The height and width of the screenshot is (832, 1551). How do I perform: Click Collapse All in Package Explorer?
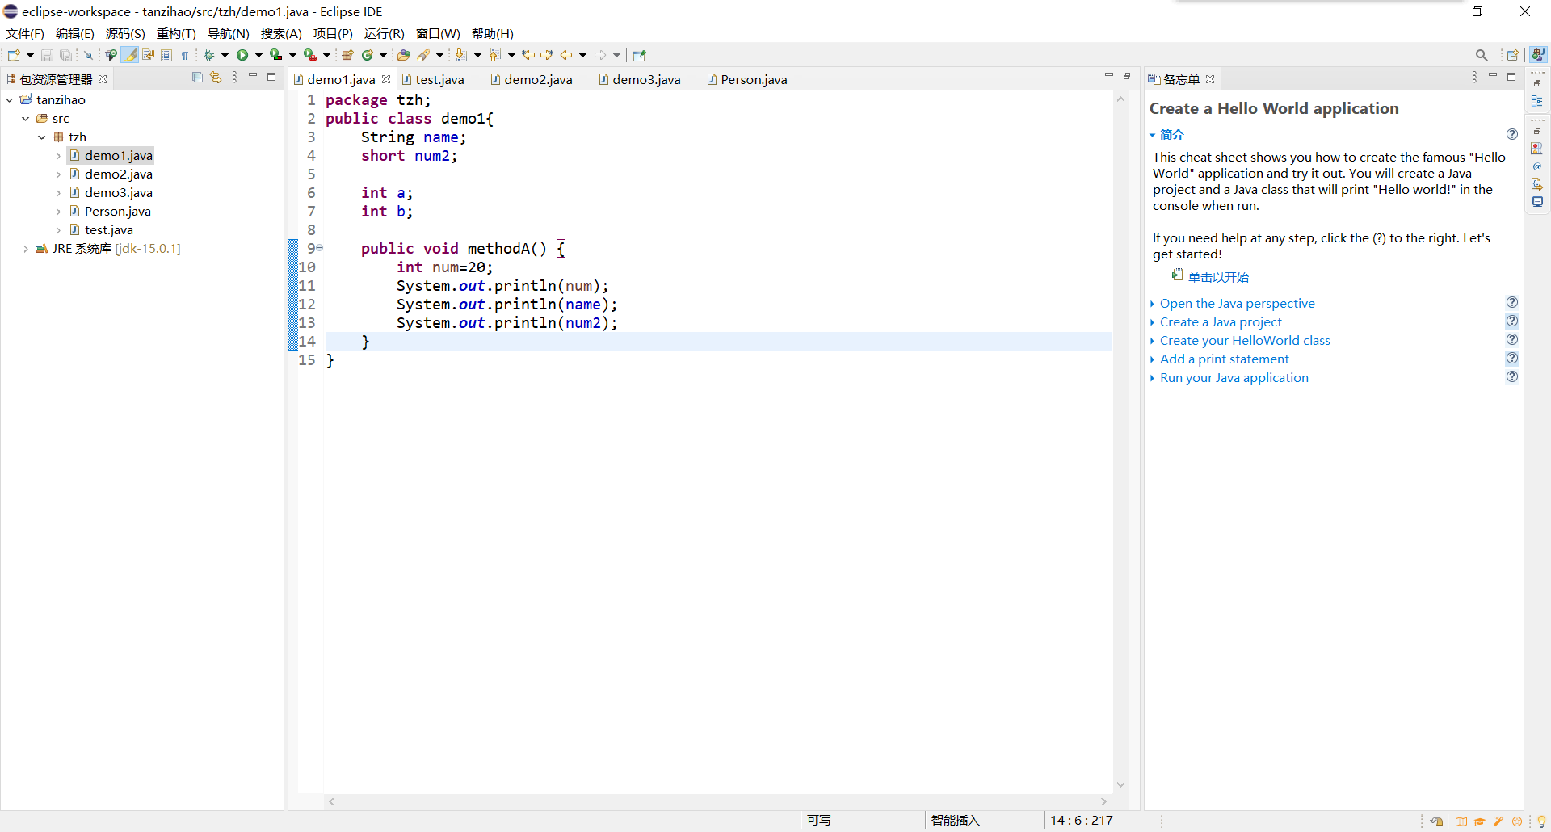[197, 78]
